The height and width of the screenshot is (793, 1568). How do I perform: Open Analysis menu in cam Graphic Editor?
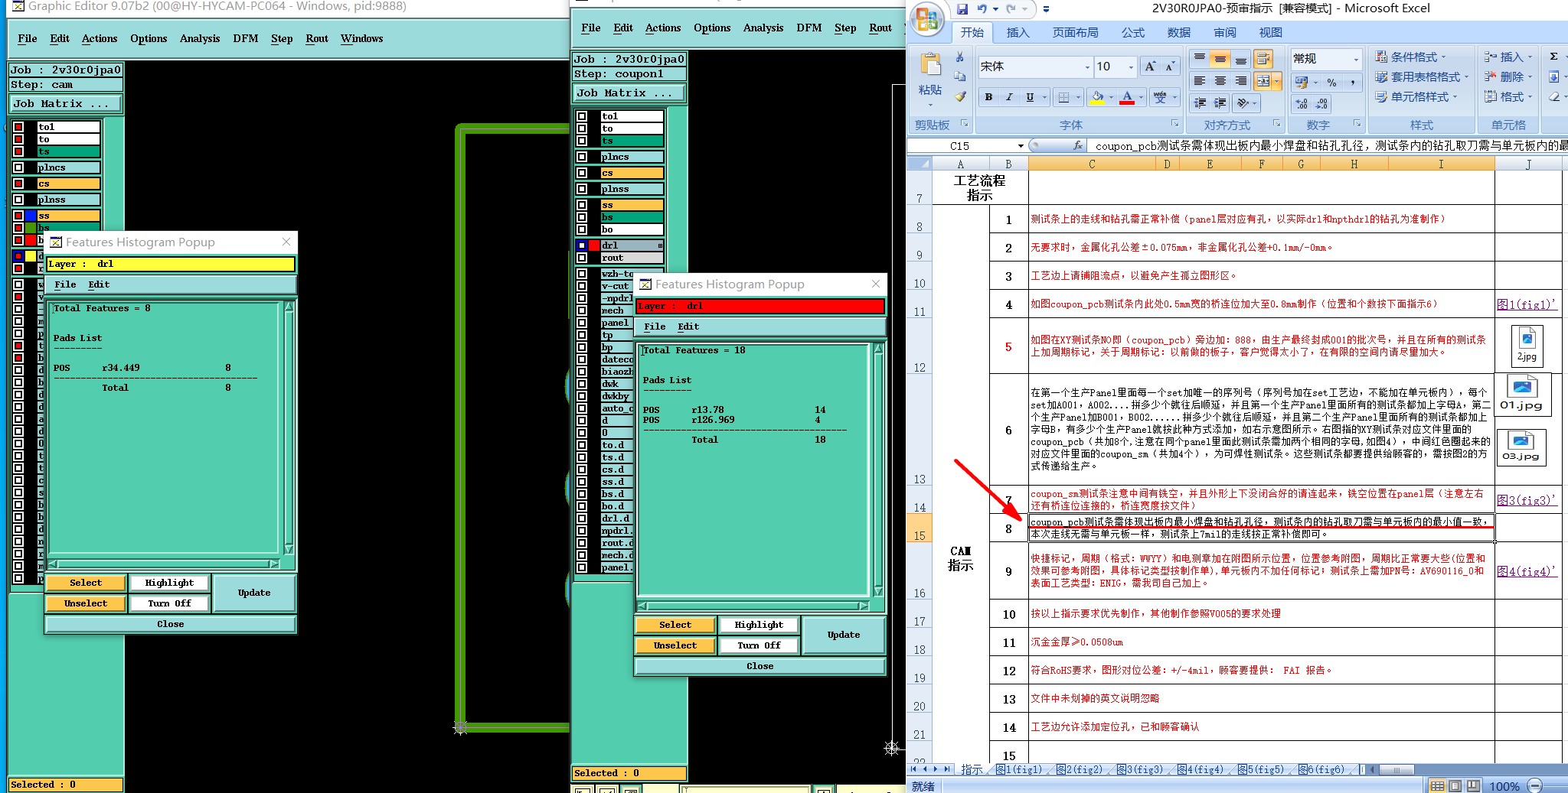pos(200,38)
